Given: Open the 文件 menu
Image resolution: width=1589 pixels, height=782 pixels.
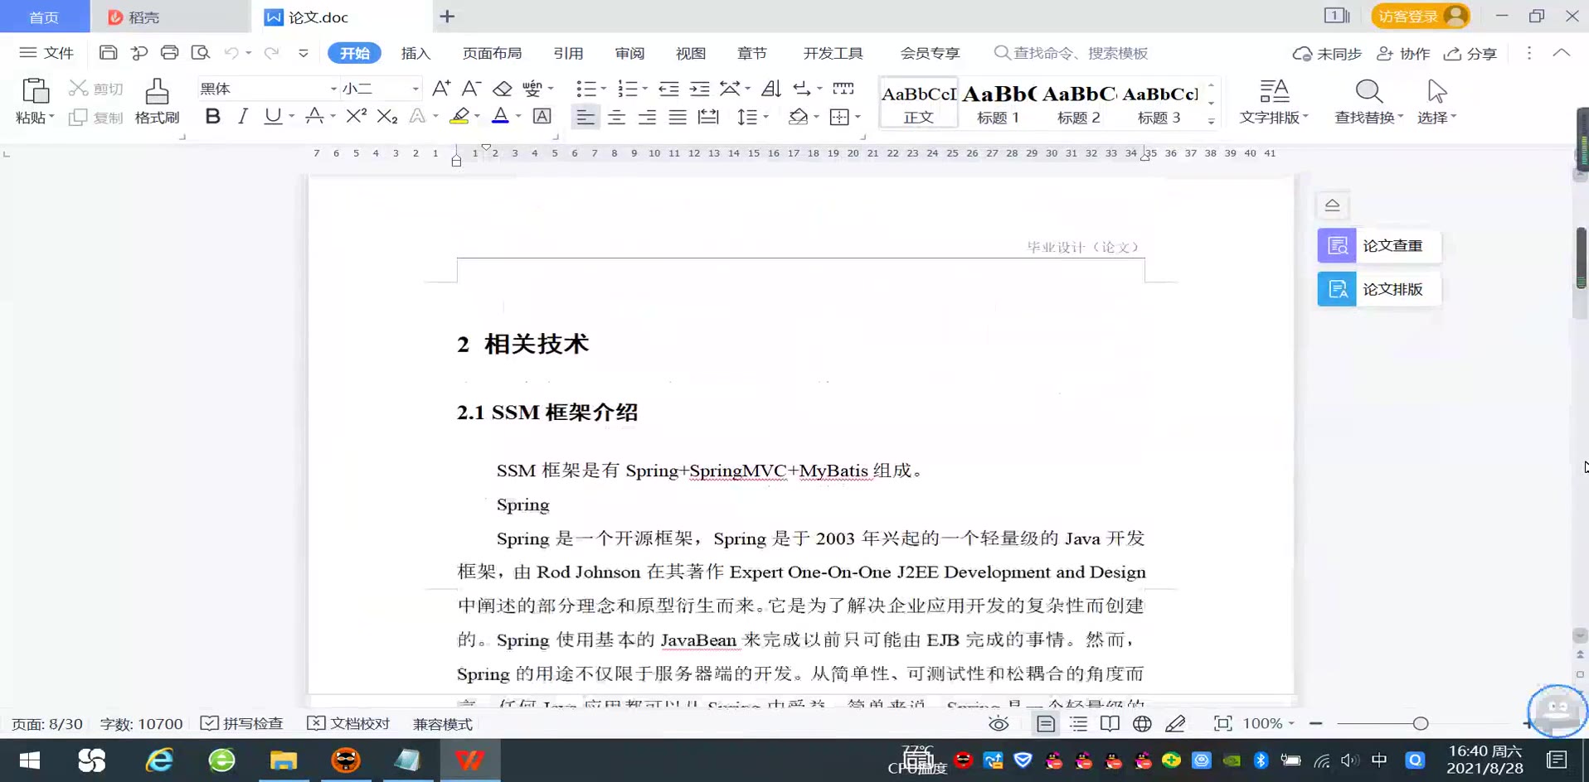Looking at the screenshot, I should coord(47,53).
